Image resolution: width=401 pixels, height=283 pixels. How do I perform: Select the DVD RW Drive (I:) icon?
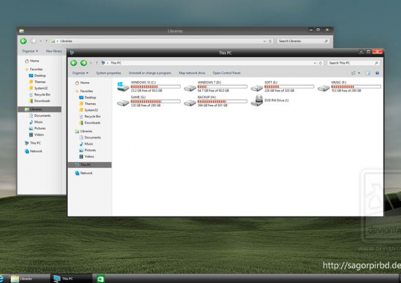257,101
